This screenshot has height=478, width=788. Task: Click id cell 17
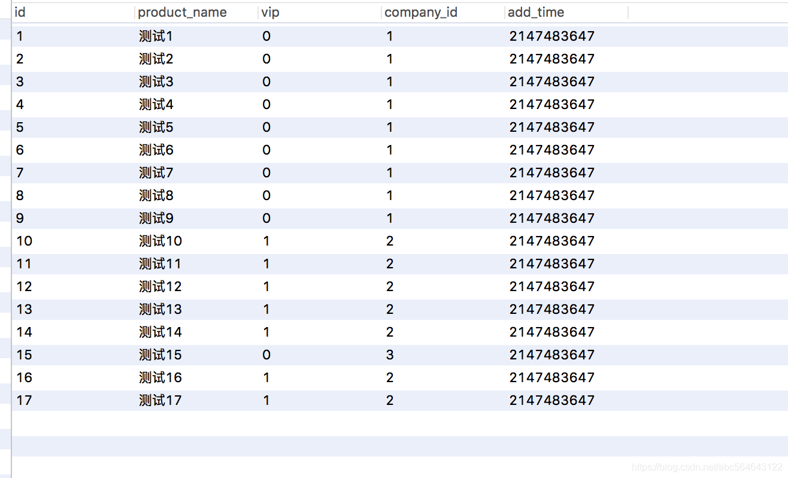24,401
